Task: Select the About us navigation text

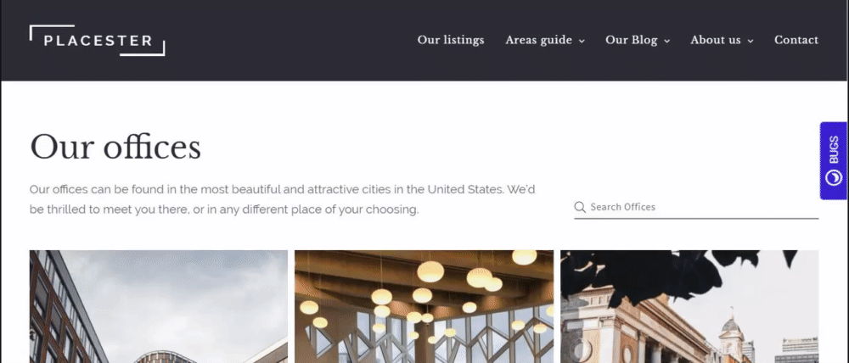Action: [715, 40]
